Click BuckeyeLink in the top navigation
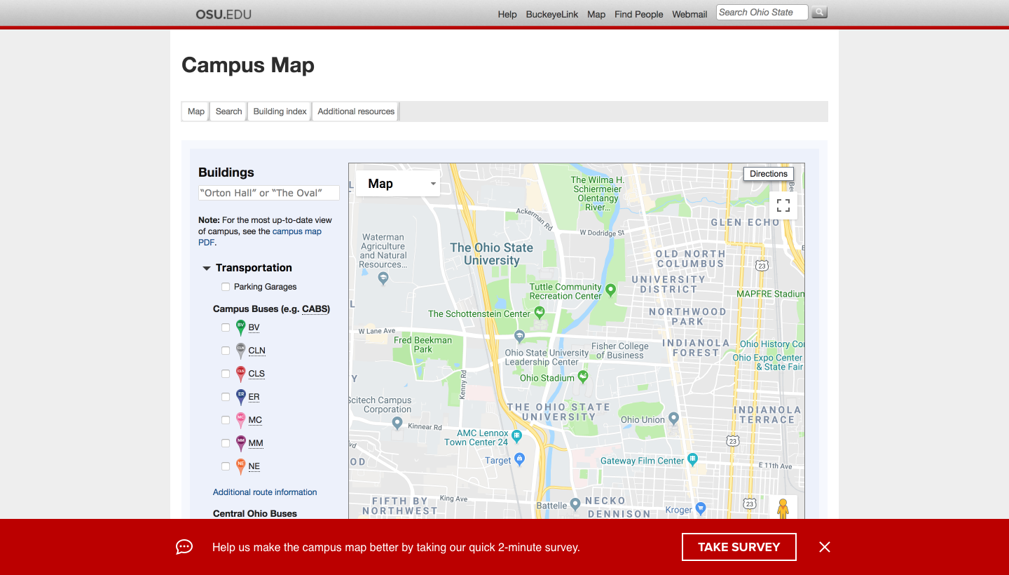 pos(552,14)
